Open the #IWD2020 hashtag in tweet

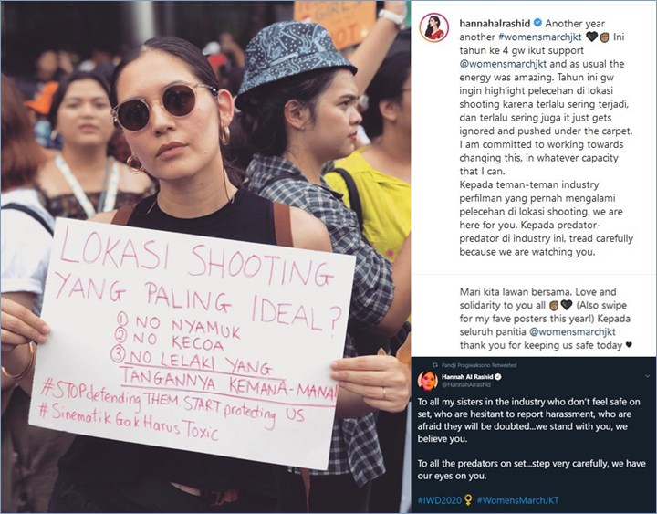tap(440, 500)
